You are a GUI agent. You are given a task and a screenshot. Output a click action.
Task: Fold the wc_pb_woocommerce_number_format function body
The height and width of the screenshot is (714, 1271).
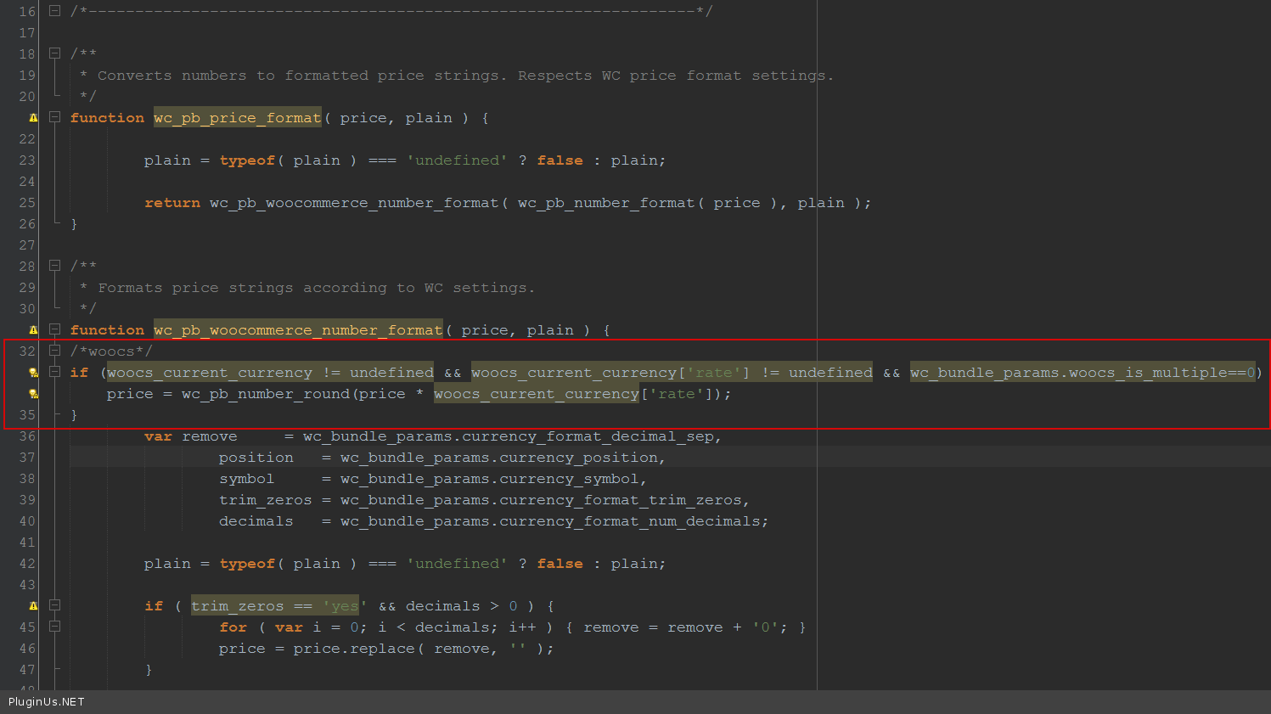click(54, 329)
